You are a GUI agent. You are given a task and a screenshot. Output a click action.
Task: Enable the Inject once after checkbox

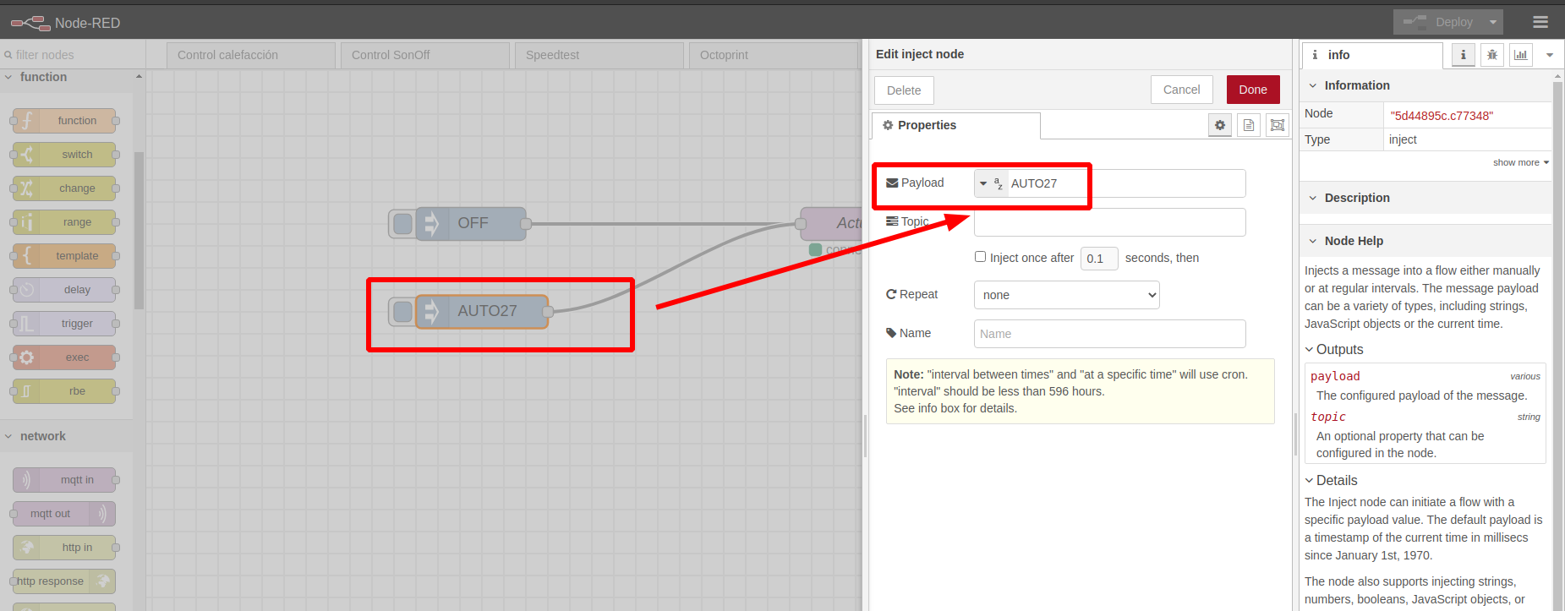coord(980,257)
